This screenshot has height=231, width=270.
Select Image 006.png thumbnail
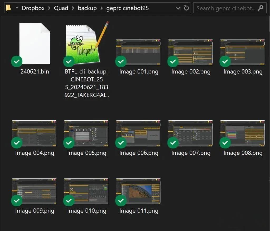click(x=138, y=133)
